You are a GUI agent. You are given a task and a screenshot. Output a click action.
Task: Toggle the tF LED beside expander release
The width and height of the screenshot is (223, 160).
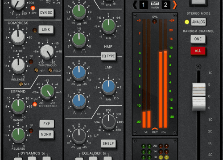pos(31,131)
